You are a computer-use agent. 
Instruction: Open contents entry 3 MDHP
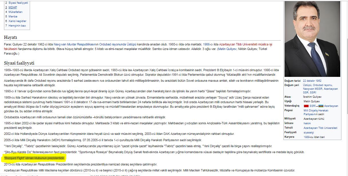pos(11,7)
